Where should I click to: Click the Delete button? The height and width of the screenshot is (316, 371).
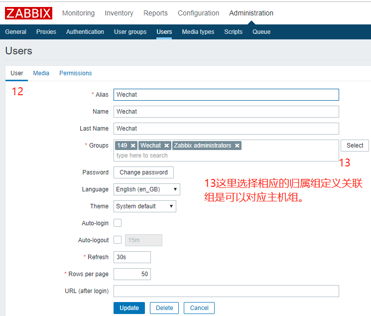coord(164,308)
